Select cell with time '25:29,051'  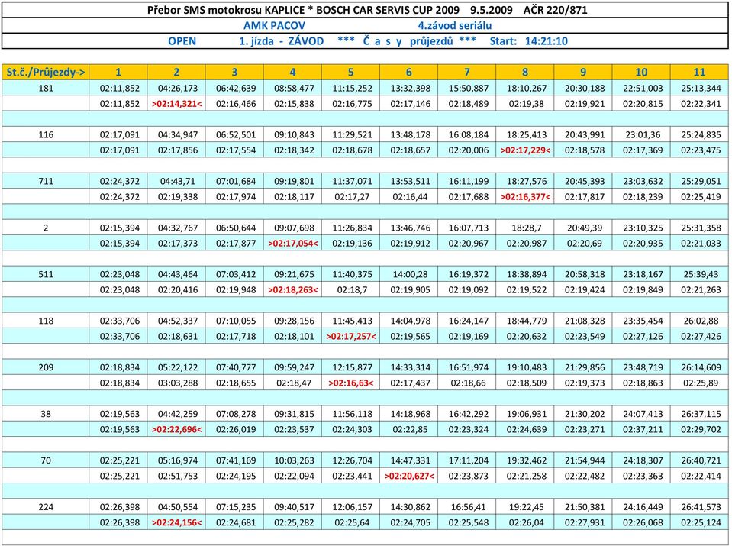pos(700,181)
